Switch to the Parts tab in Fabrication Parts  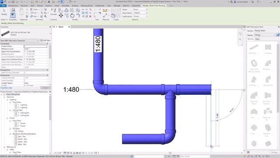tap(257, 39)
